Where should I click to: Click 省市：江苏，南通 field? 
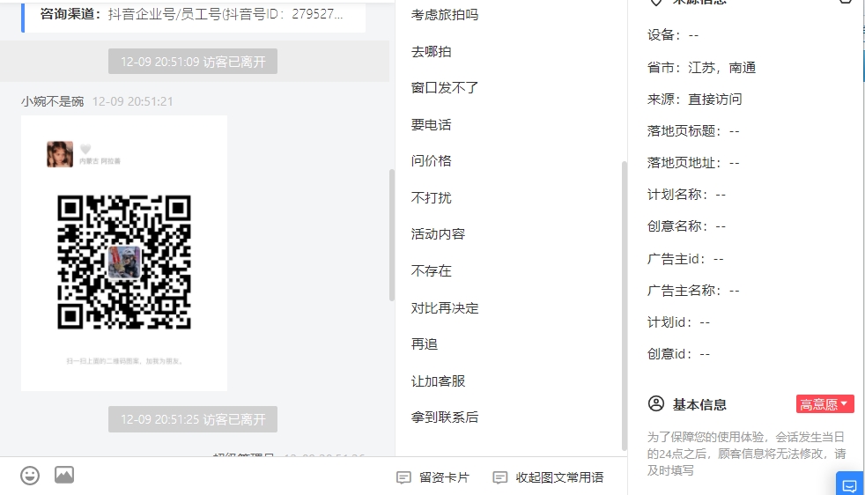701,67
